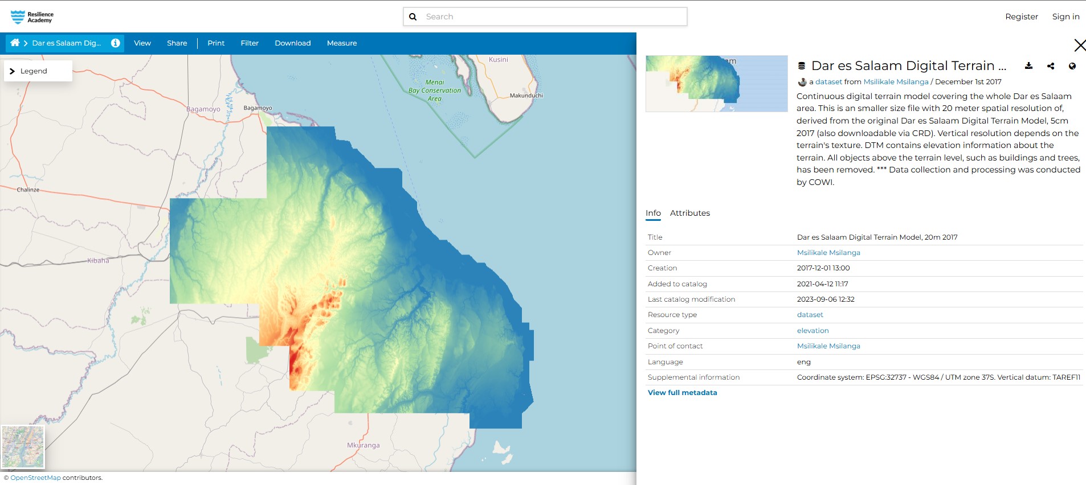Open the 'dataset' link under title

point(828,82)
